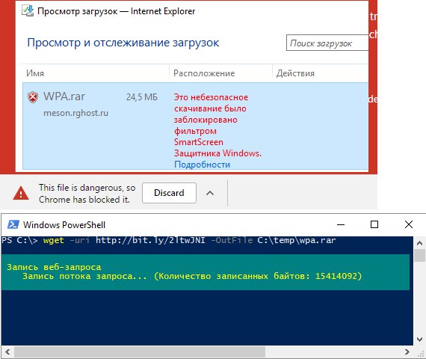Viewport: 426px width, 359px height.
Task: Click the PowerShell horizontal scrollbar right arrow
Action: 407,352
